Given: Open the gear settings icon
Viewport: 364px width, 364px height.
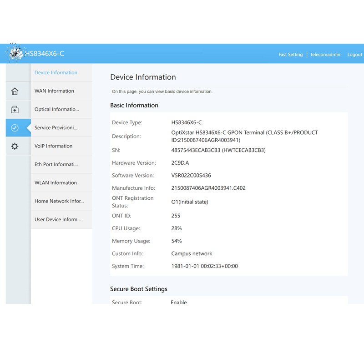Looking at the screenshot, I should 15,147.
